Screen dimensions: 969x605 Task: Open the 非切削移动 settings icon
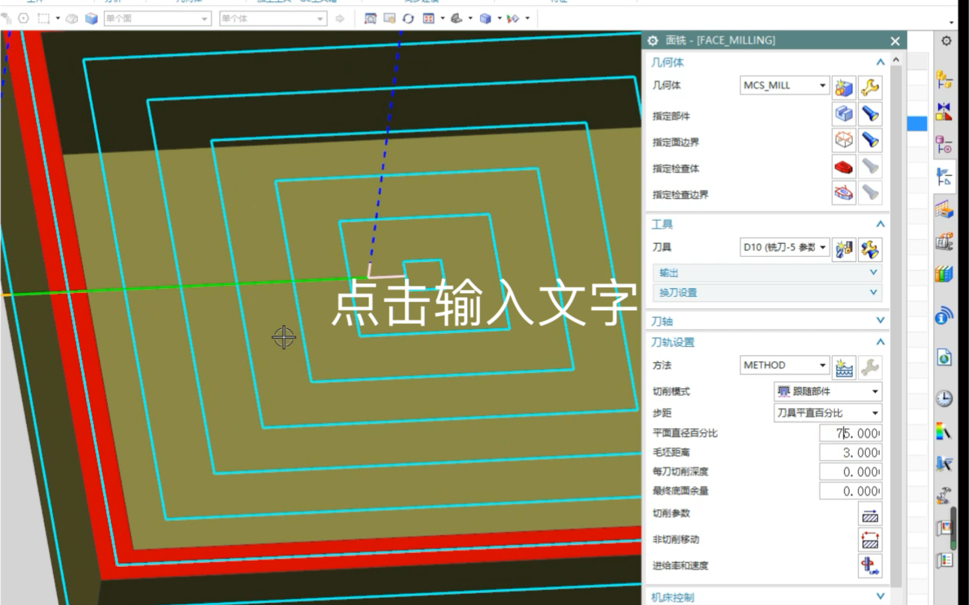click(x=870, y=540)
